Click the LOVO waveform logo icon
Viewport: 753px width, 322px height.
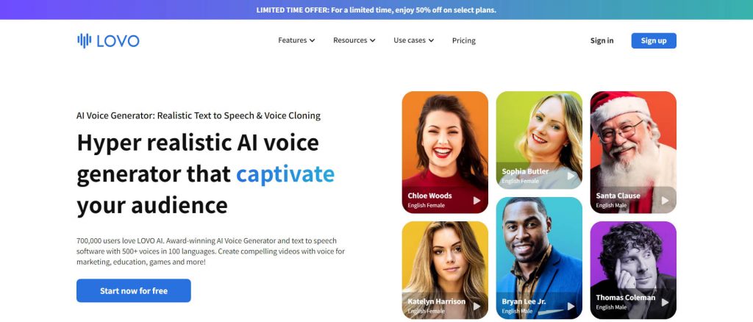click(x=84, y=40)
